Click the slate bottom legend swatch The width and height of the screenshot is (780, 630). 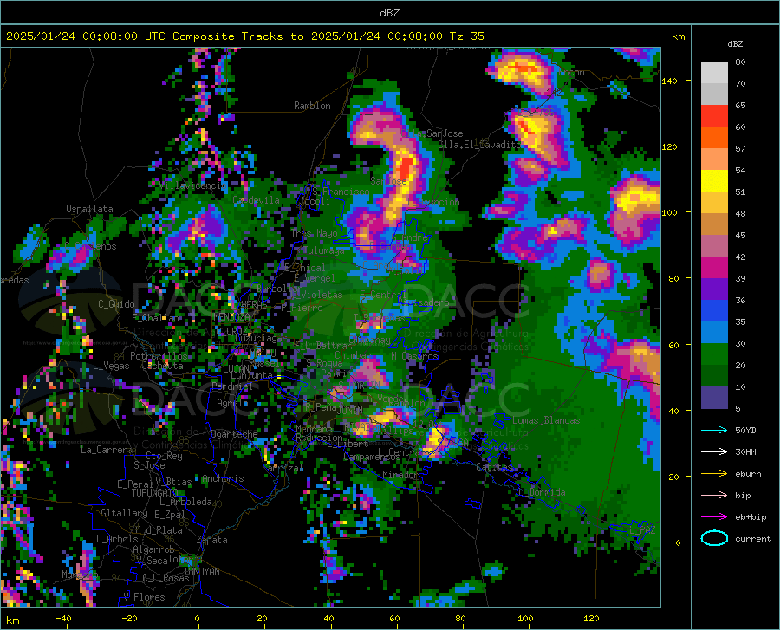714,398
